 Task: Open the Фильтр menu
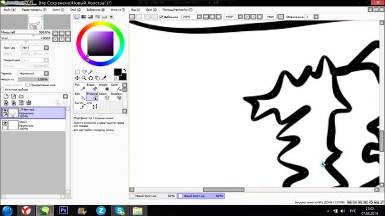pos(118,10)
